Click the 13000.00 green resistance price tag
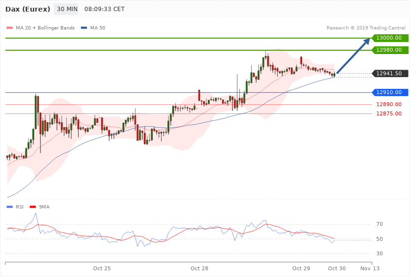Screen dimensions: 410x278 [390, 38]
